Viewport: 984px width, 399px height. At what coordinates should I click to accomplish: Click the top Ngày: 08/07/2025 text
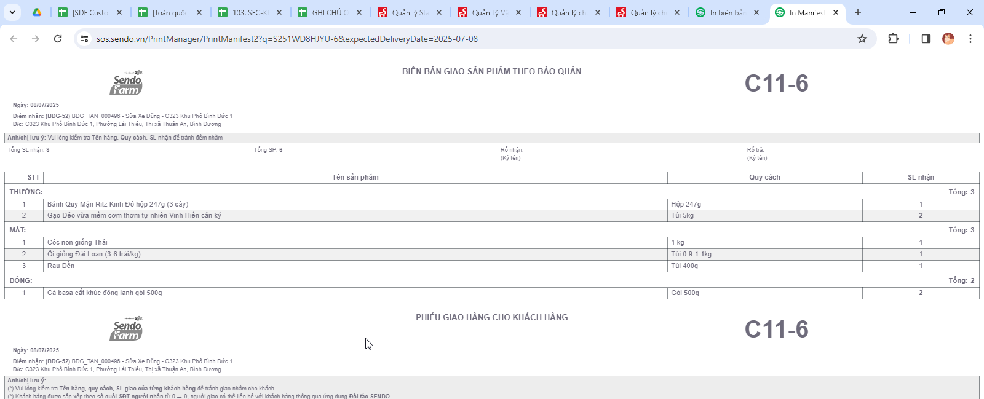point(36,105)
